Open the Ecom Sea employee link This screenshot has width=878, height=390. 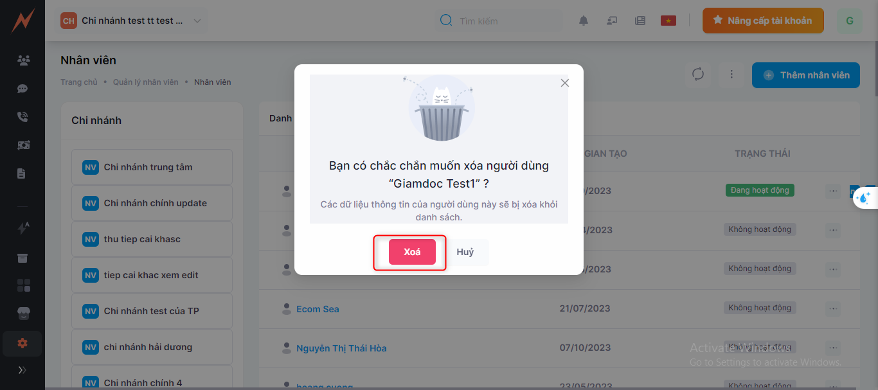[x=318, y=309]
